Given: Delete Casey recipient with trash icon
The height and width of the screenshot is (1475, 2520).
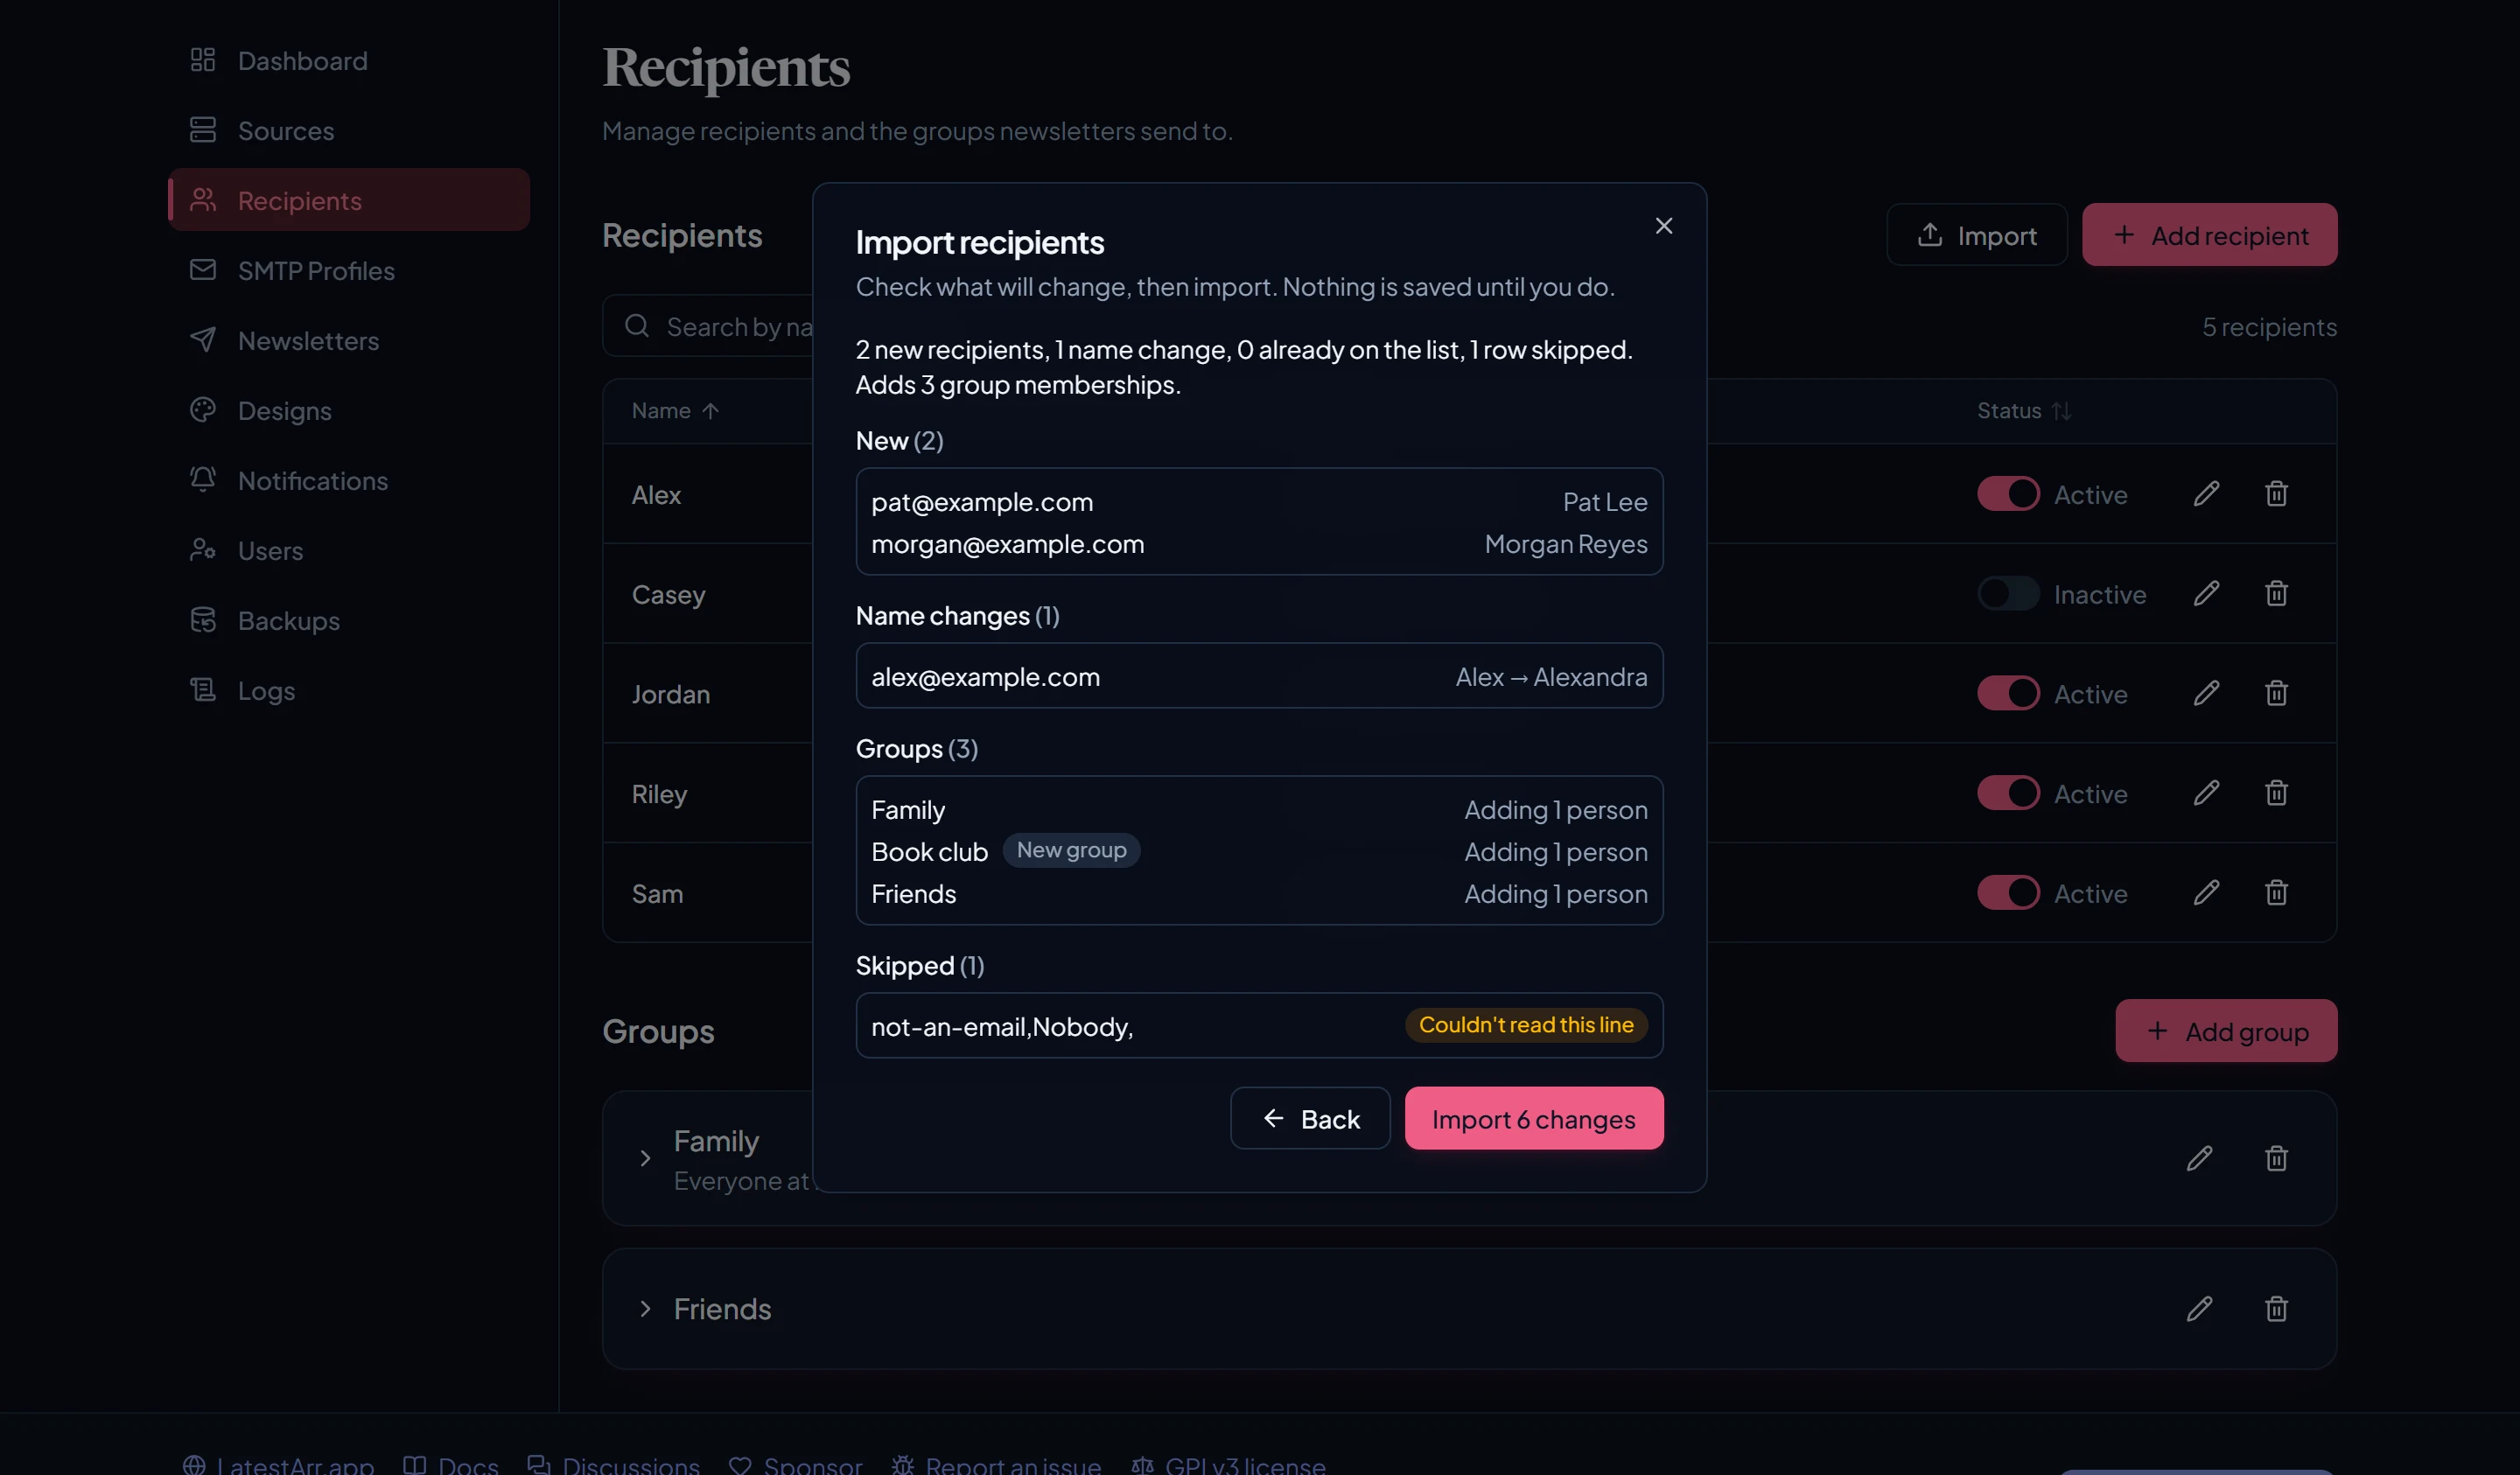Looking at the screenshot, I should (x=2276, y=594).
